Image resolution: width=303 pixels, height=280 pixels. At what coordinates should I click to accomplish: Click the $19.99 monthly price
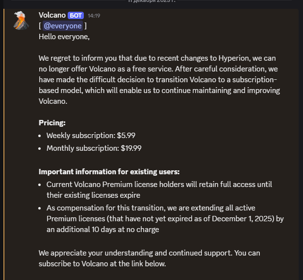tap(131, 148)
